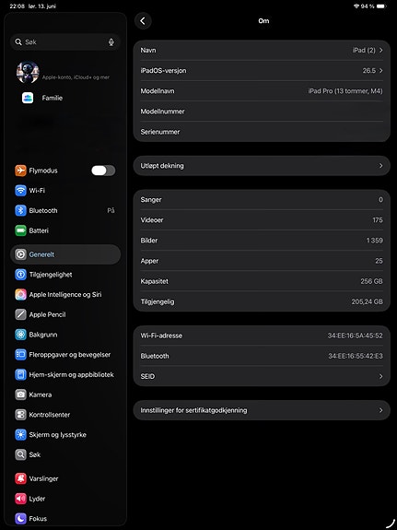Tap the Serienummer row
This screenshot has width=397, height=530.
point(262,132)
